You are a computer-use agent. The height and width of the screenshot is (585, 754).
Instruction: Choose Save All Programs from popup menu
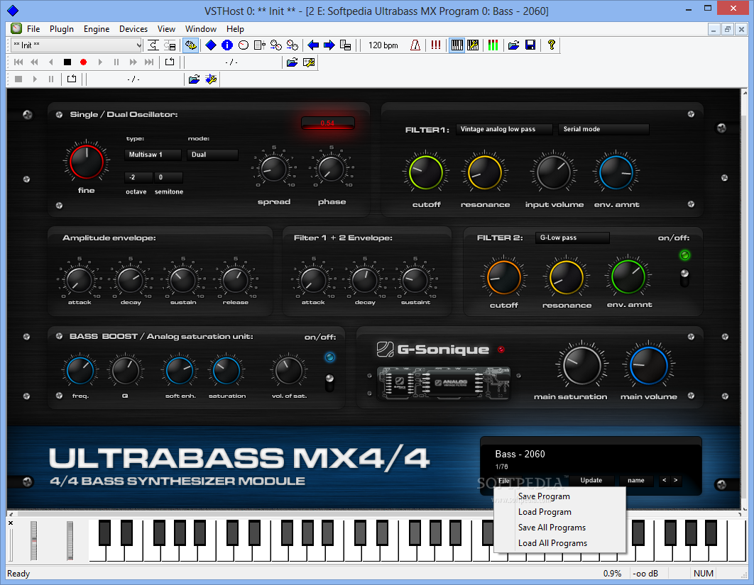(x=560, y=528)
